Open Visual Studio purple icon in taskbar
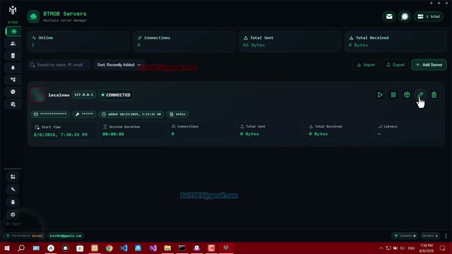The image size is (452, 254). (x=153, y=248)
